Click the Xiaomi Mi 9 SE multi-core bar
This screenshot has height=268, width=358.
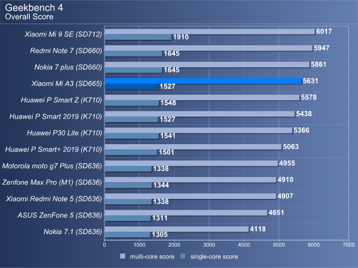tap(210, 32)
